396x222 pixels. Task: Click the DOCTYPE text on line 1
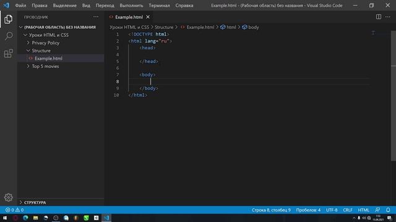tap(143, 35)
